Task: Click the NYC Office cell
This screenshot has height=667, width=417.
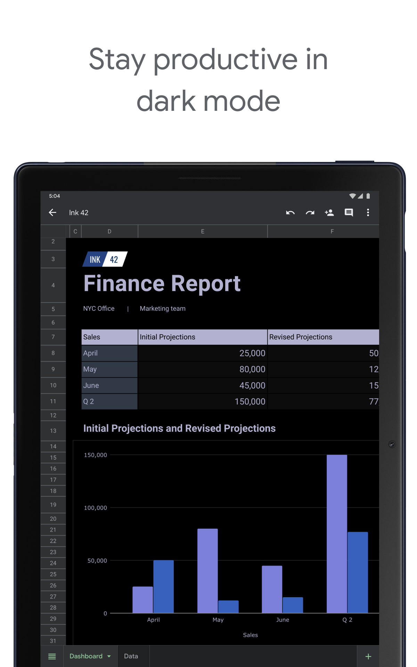Action: [x=99, y=308]
